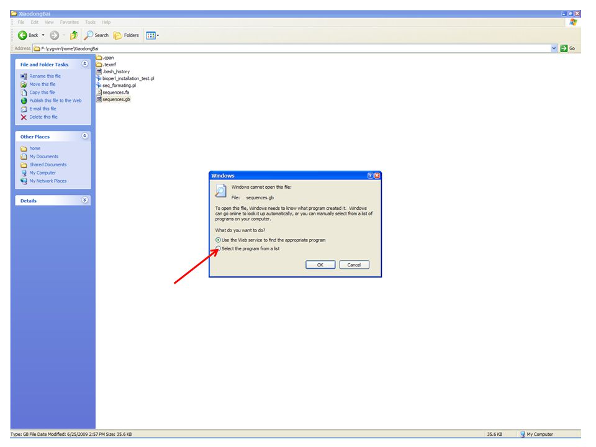Click OK in the Windows dialog
This screenshot has width=596, height=447.
click(320, 264)
